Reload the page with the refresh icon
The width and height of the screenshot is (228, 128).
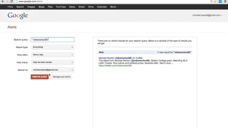(x=12, y=1)
